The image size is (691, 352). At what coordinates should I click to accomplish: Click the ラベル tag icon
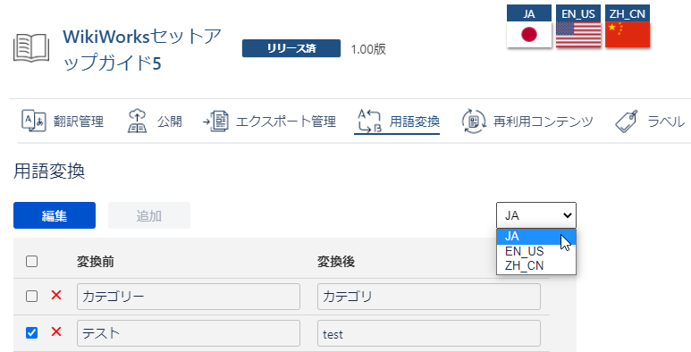627,122
